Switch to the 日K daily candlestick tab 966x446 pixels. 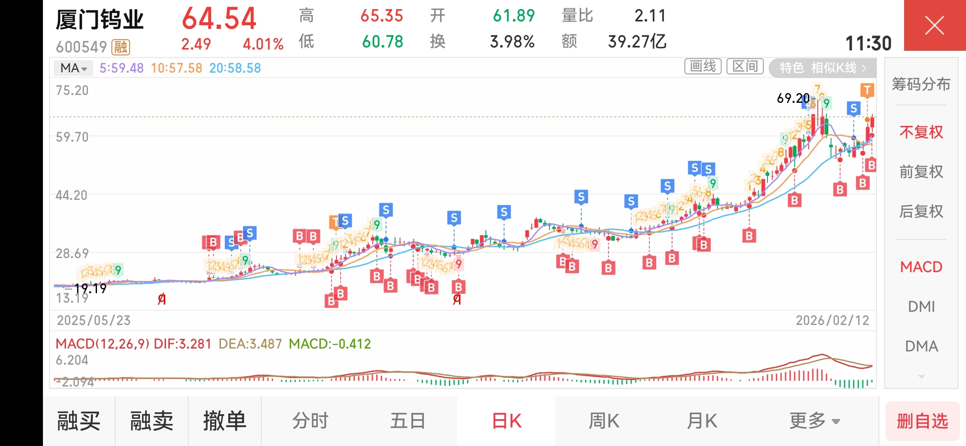tap(507, 421)
